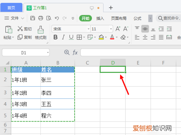Cut selection with 剪切
The image size is (181, 135).
tap(25, 29)
